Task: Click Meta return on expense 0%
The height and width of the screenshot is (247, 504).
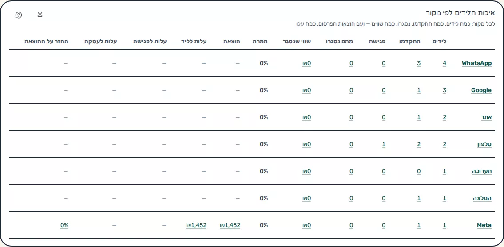Action: [x=64, y=225]
